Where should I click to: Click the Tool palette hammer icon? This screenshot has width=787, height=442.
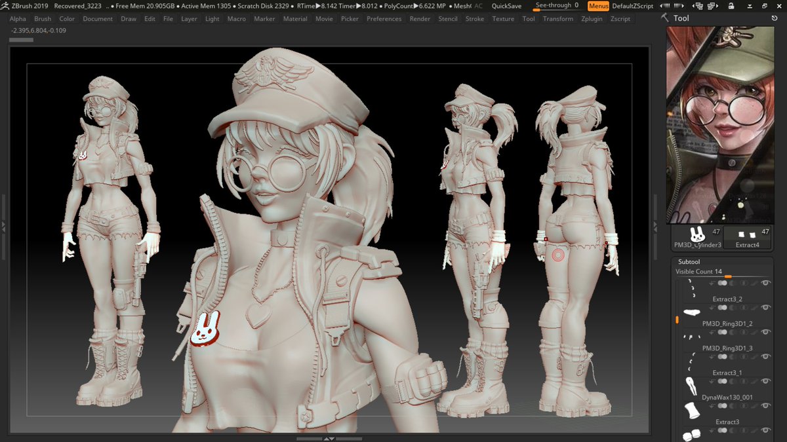click(666, 18)
